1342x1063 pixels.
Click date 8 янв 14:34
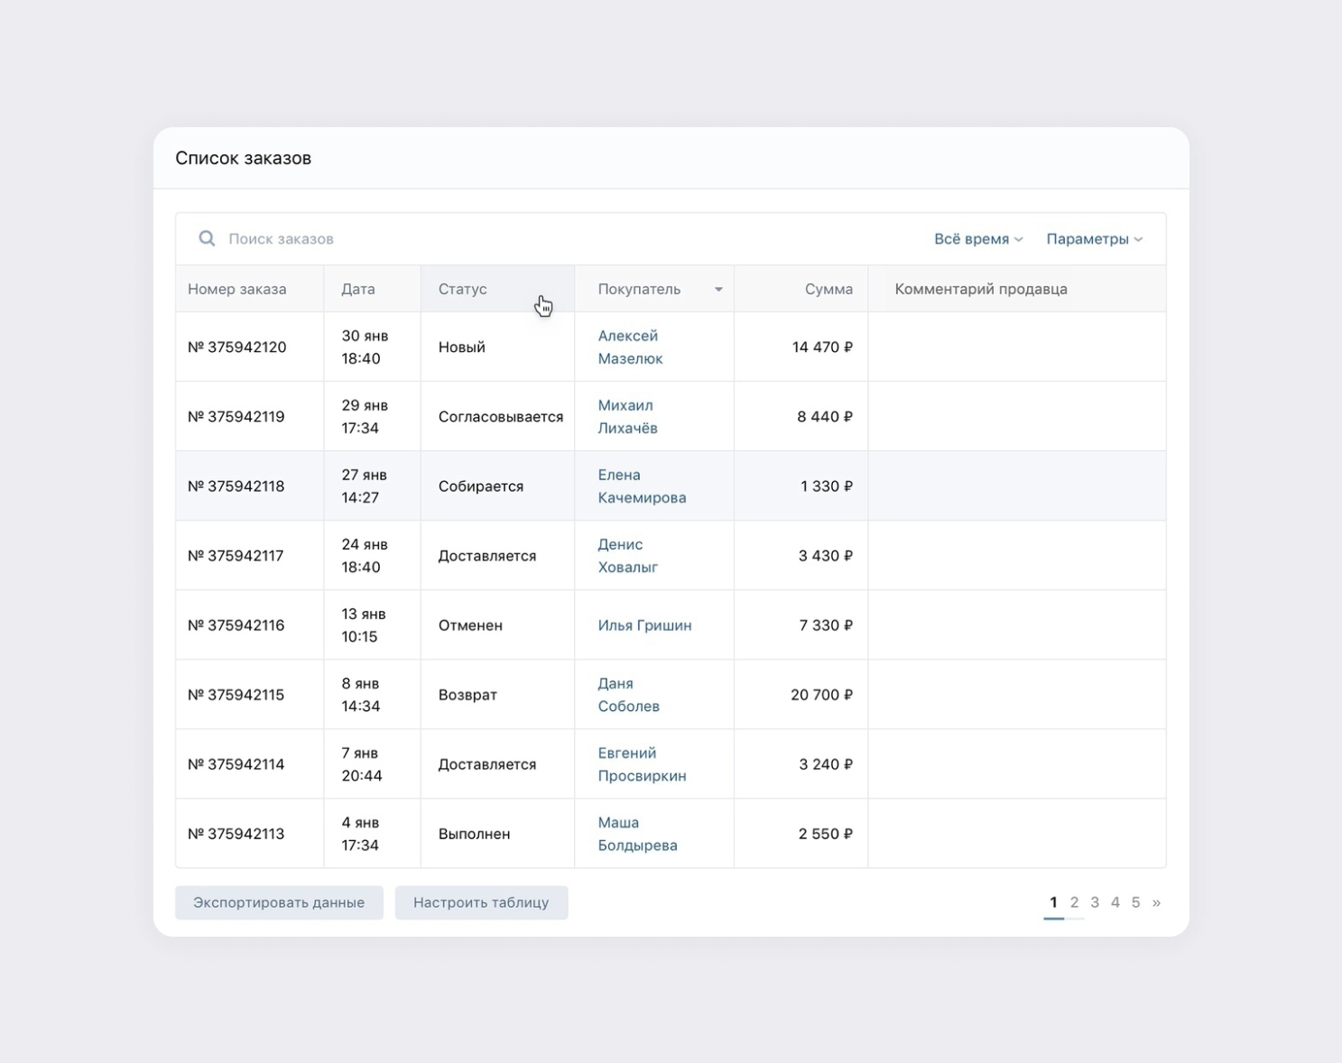[361, 695]
